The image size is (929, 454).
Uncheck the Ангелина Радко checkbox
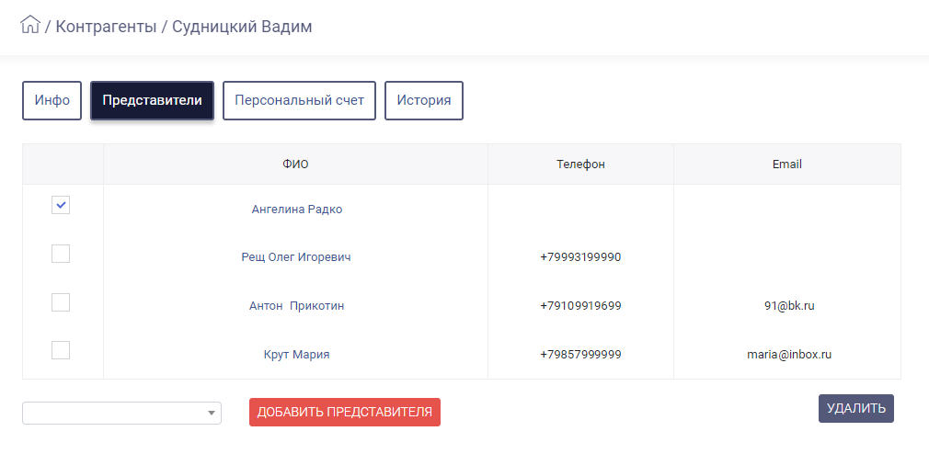[x=61, y=205]
